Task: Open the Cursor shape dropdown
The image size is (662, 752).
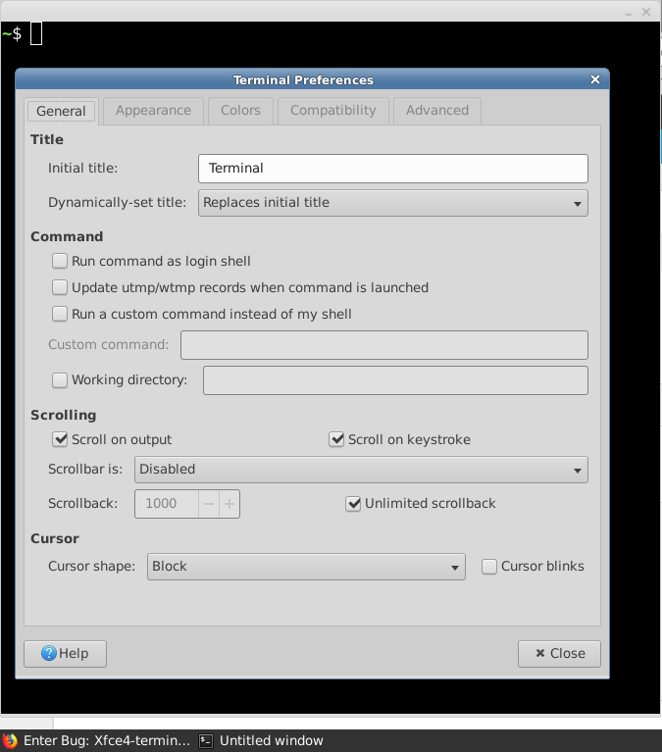Action: click(306, 567)
